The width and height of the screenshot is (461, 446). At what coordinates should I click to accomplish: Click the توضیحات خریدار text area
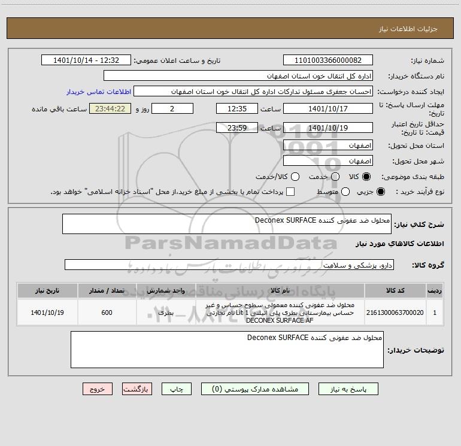[227, 350]
